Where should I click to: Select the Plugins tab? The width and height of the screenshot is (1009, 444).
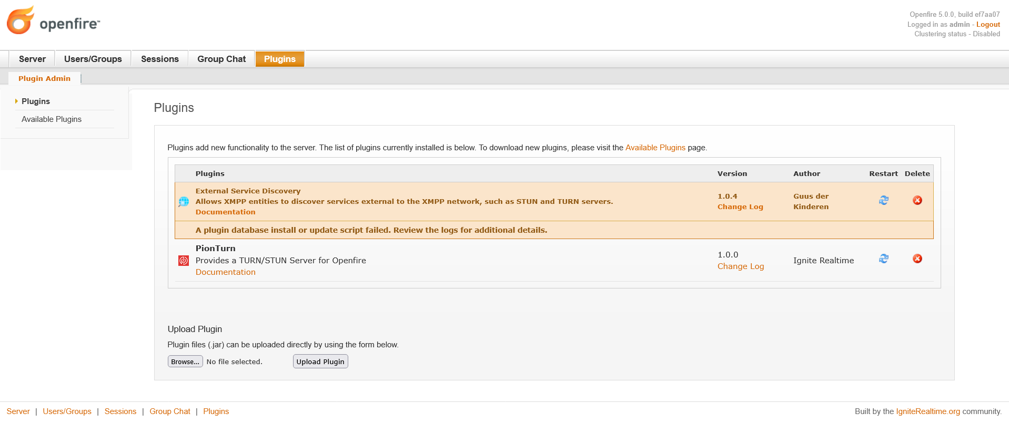point(280,59)
